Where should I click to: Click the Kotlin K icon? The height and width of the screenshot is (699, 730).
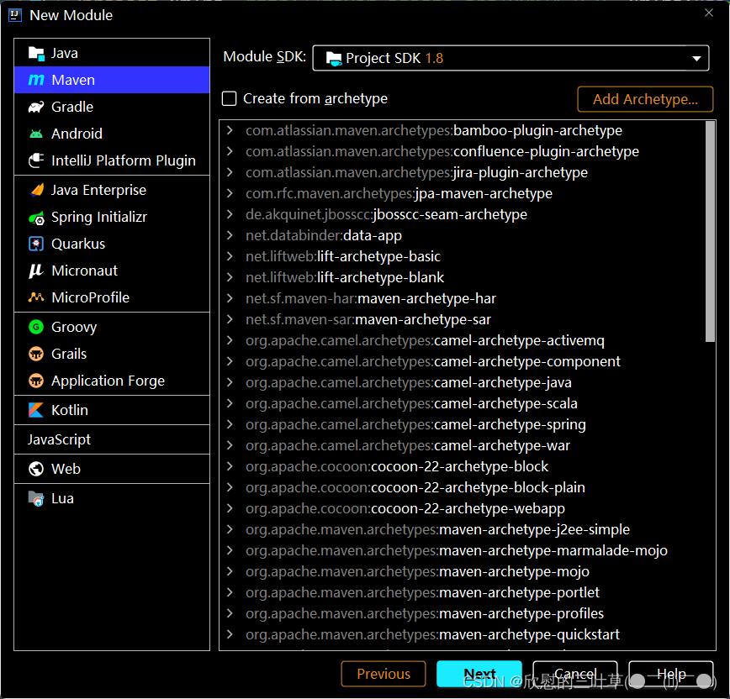[x=36, y=410]
